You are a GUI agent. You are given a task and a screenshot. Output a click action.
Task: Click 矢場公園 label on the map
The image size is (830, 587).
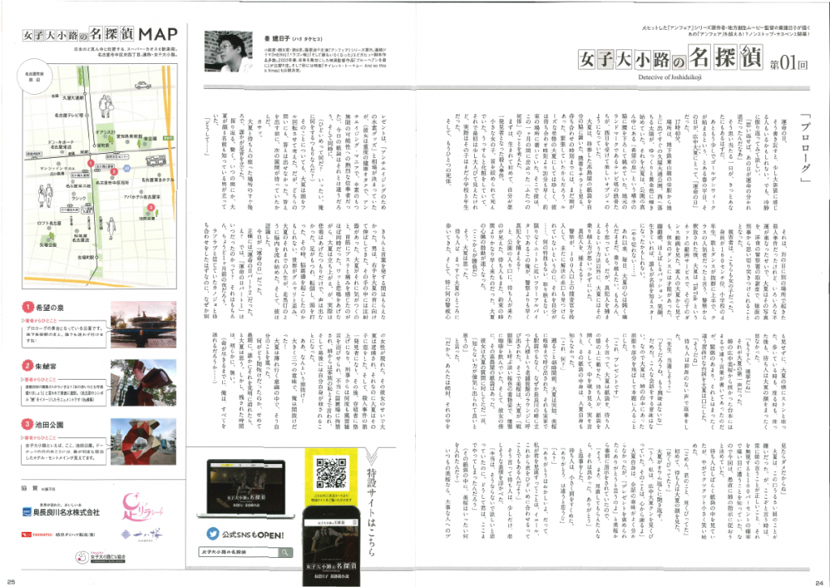point(48,245)
